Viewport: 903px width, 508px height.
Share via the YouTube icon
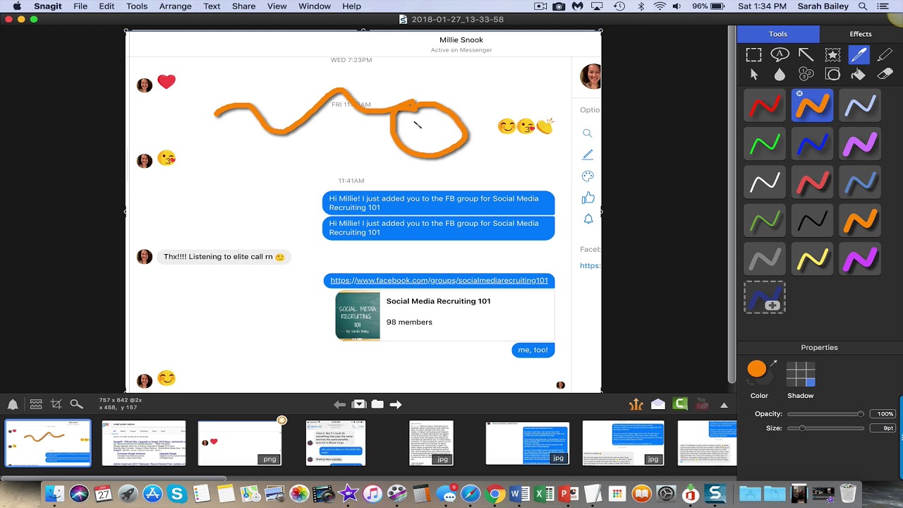click(x=702, y=404)
